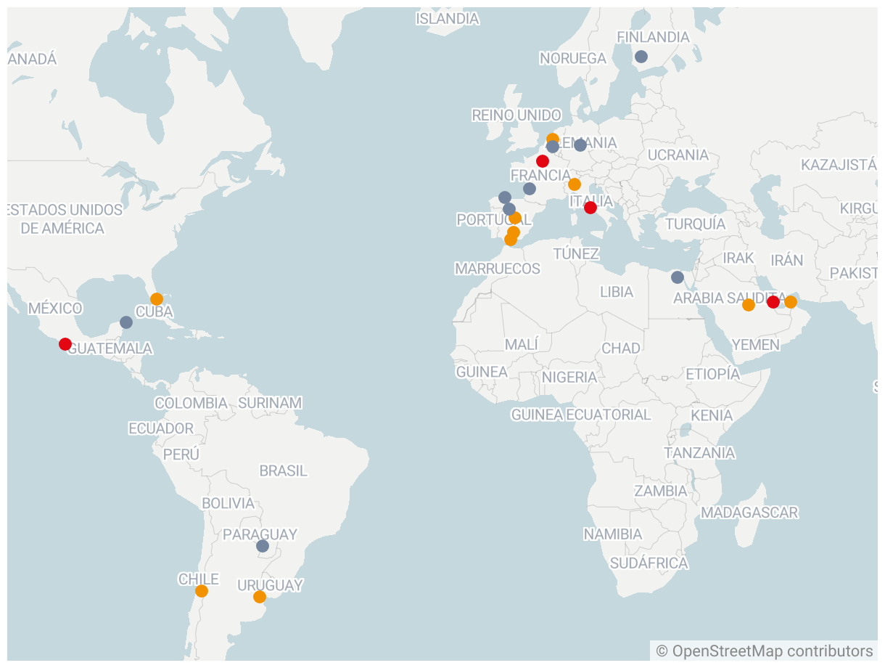Screen dimensions: 885x668
Task: Click the gray marker in Germany
Action: [580, 145]
